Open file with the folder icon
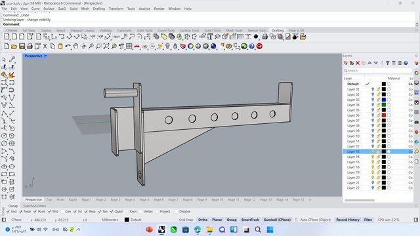 [14, 47]
